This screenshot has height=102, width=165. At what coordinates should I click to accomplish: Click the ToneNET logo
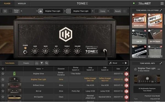(x=144, y=4)
